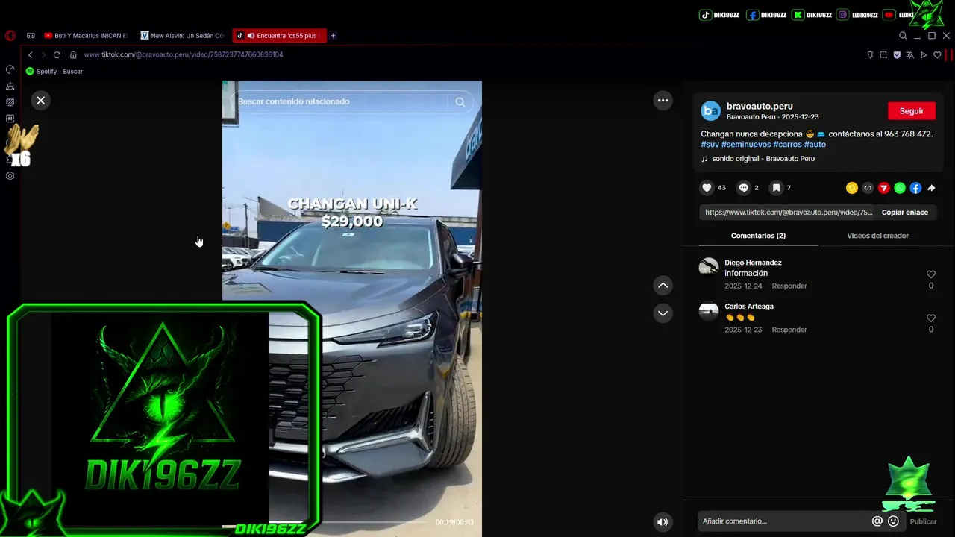Image resolution: width=955 pixels, height=537 pixels.
Task: Open #carros hashtag
Action: point(787,145)
